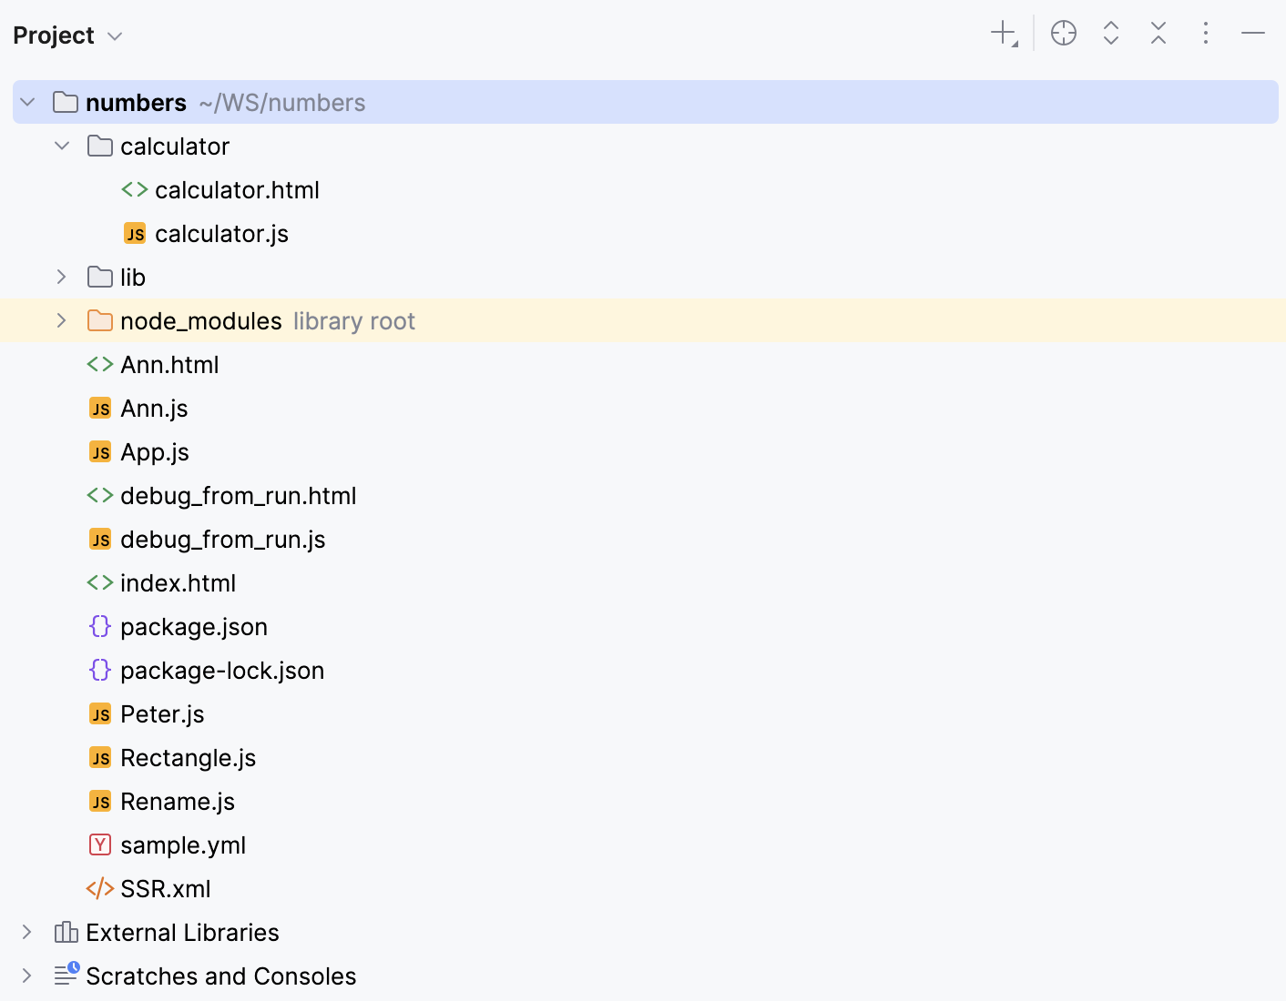Click the JSON icon beside package.json
Viewport: 1286px width, 1001px height.
pos(100,626)
